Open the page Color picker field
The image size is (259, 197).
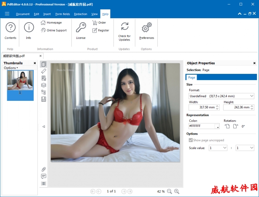point(204,126)
